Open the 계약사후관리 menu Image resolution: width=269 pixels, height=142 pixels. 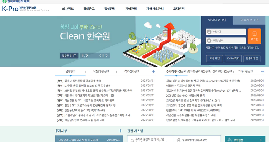tap(155, 9)
